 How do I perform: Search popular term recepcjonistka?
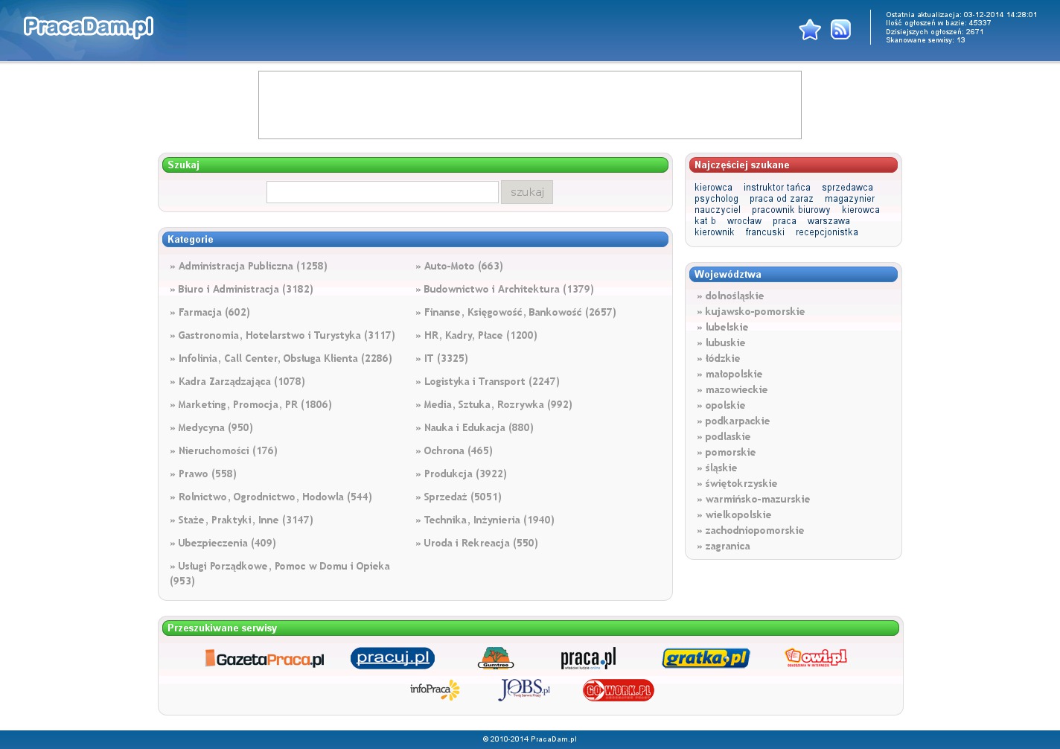(x=827, y=232)
